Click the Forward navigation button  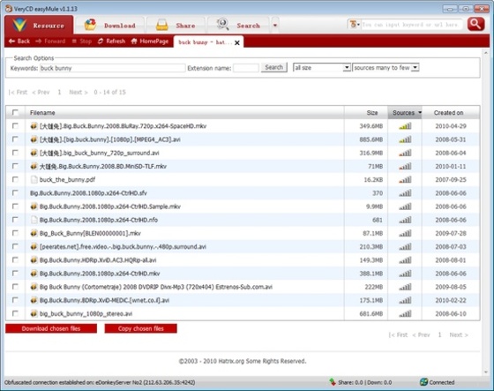click(x=50, y=41)
